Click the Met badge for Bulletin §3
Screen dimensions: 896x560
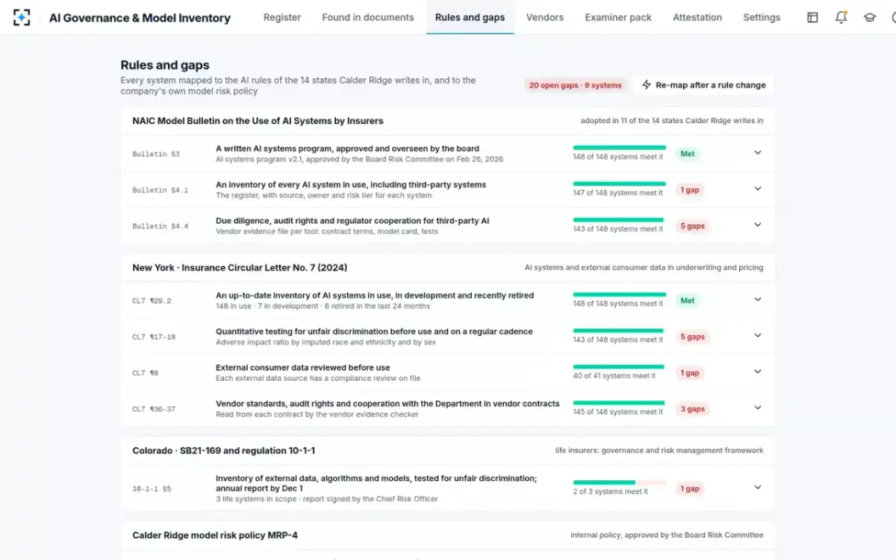[688, 154]
